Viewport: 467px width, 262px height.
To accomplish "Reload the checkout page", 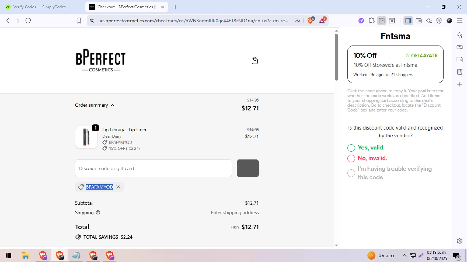I will coord(28,21).
